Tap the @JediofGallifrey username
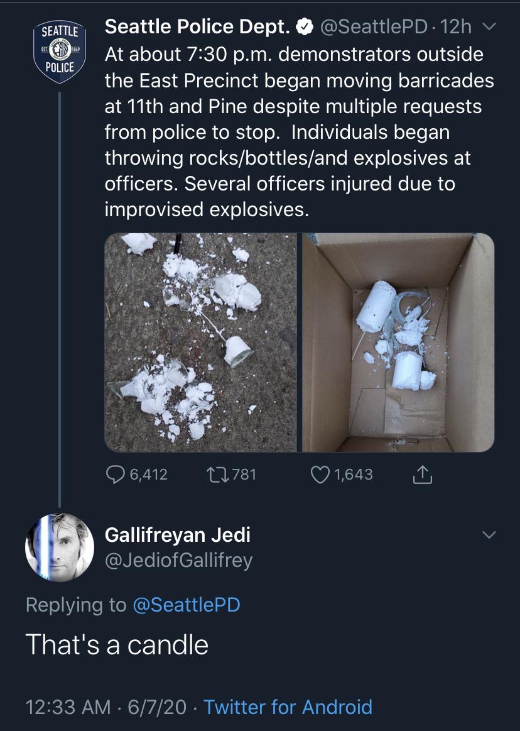 tap(178, 560)
